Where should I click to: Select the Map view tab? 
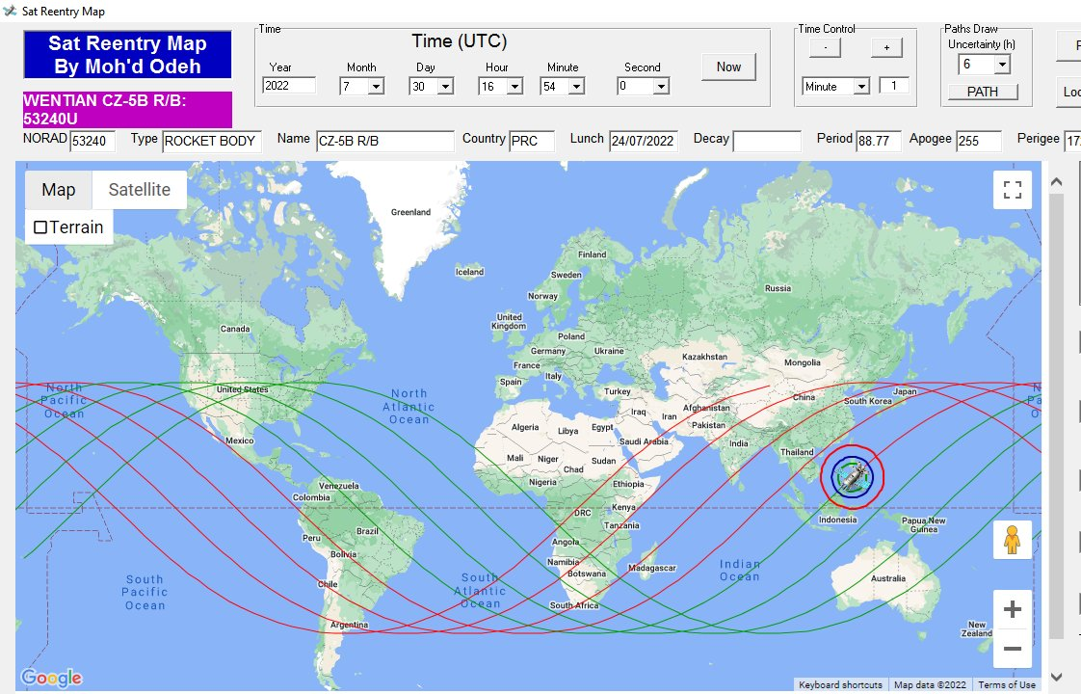click(58, 190)
